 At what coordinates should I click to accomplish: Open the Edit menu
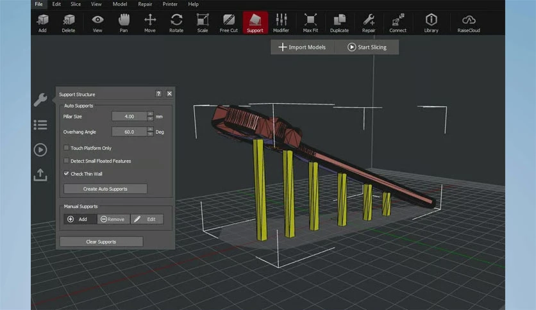click(56, 4)
